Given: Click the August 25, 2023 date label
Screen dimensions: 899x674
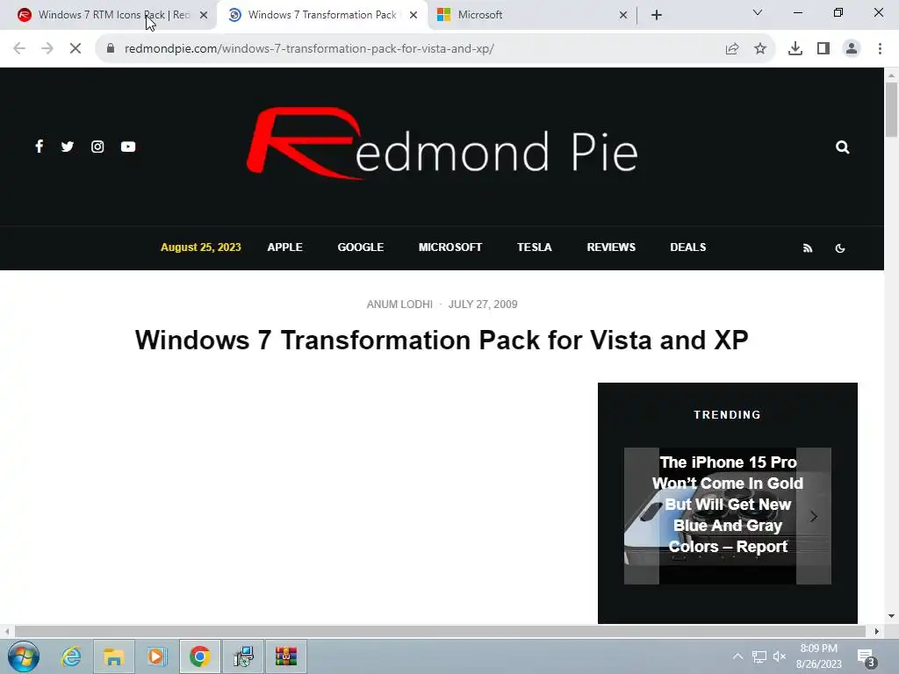Looking at the screenshot, I should pyautogui.click(x=201, y=247).
